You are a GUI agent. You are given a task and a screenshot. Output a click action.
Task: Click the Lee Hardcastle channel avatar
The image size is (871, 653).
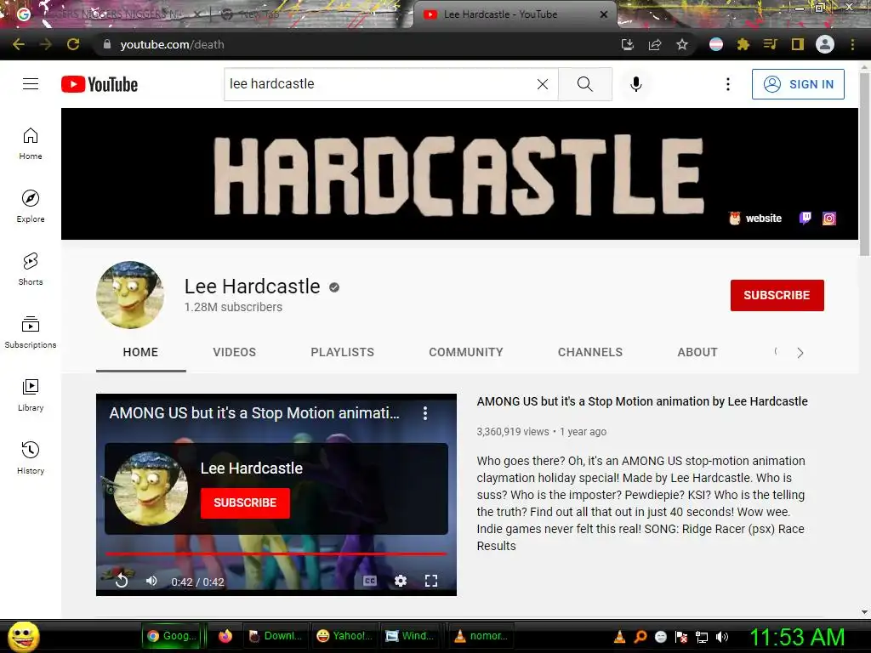coord(130,295)
